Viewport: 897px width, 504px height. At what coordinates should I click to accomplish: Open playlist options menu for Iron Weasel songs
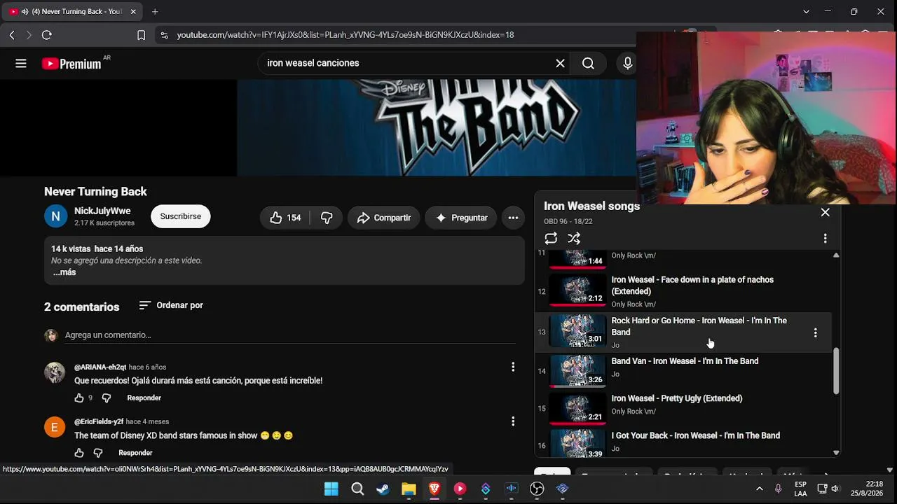click(825, 239)
